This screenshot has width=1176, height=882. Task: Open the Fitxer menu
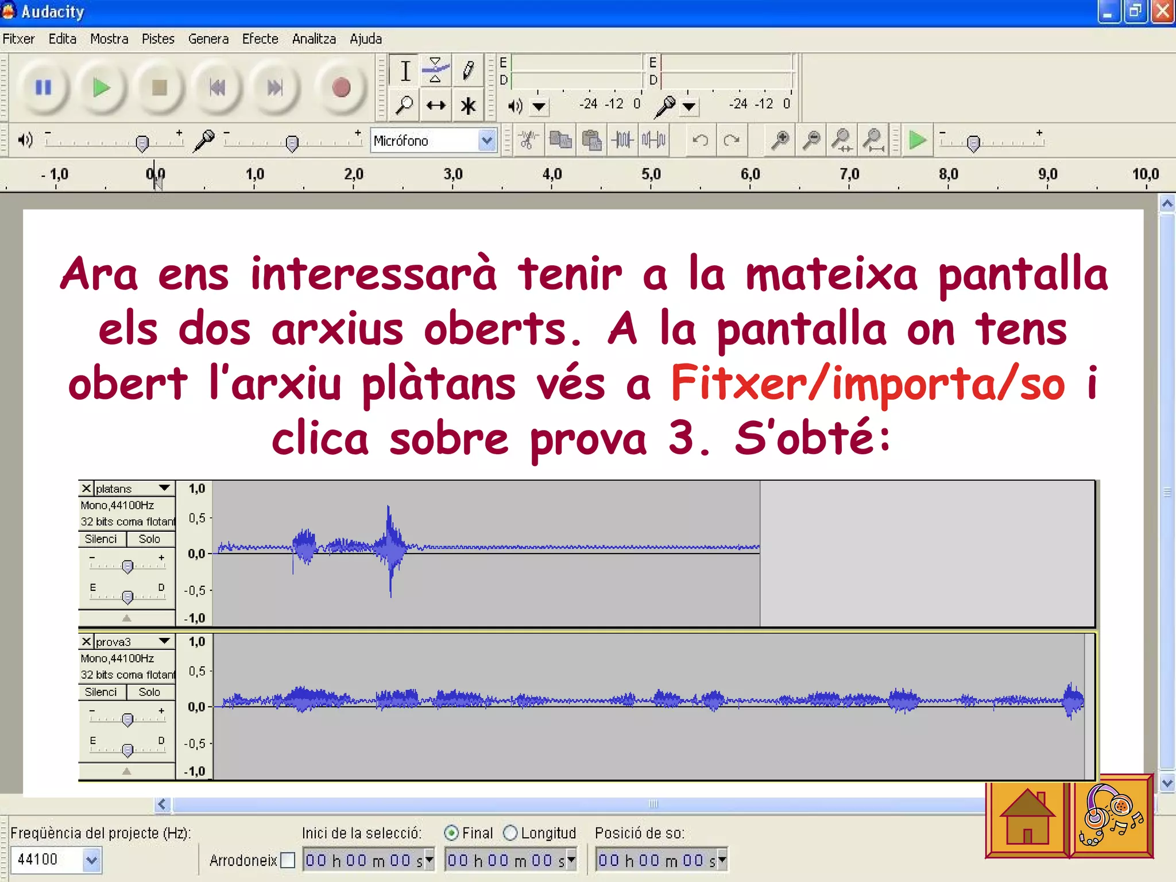(x=18, y=39)
